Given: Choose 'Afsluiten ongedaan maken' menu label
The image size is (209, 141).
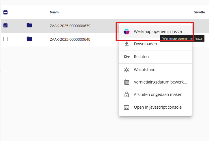Looking at the screenshot, I should coord(158,94).
